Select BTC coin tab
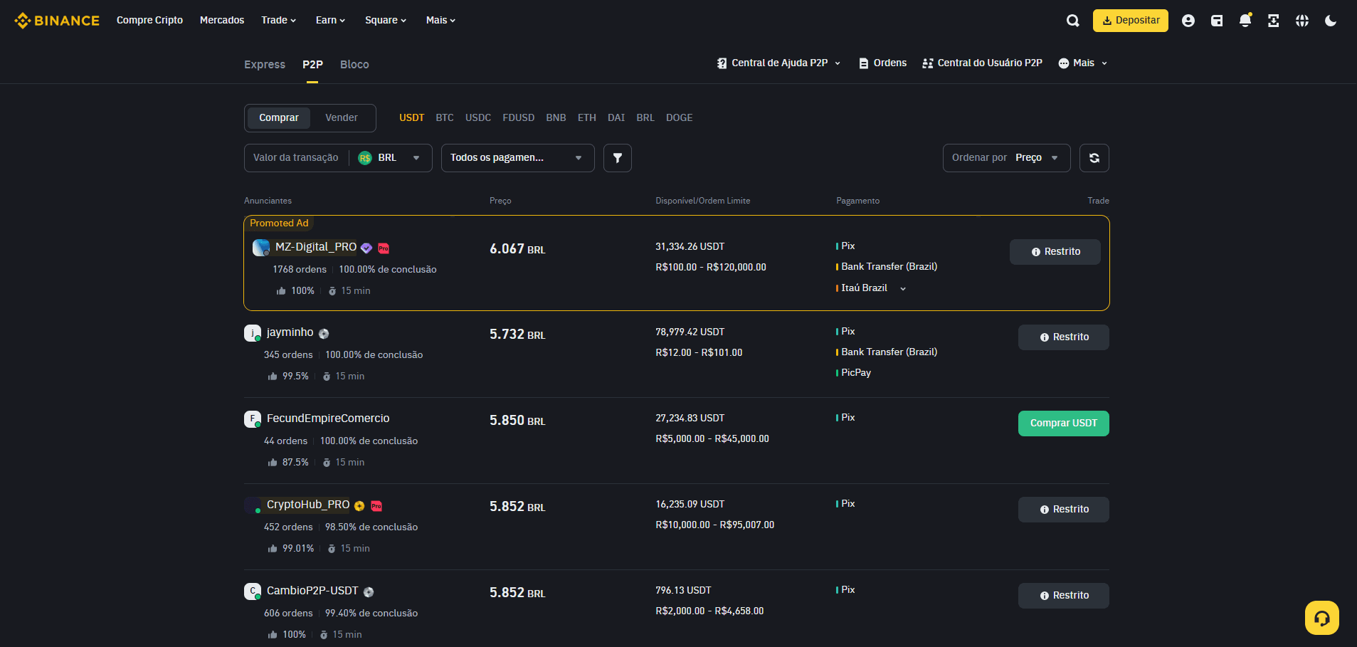The image size is (1357, 647). [445, 118]
